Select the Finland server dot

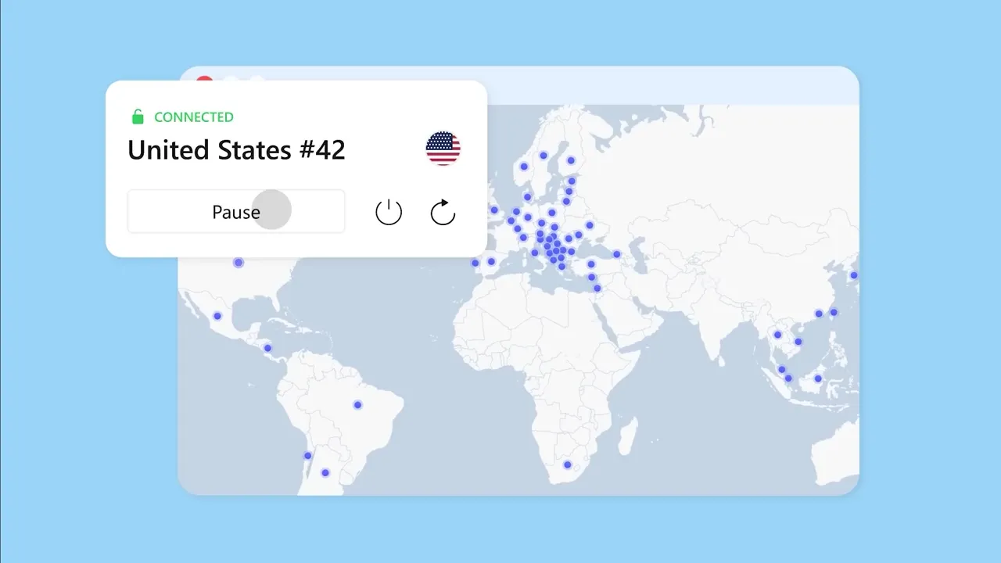571,160
